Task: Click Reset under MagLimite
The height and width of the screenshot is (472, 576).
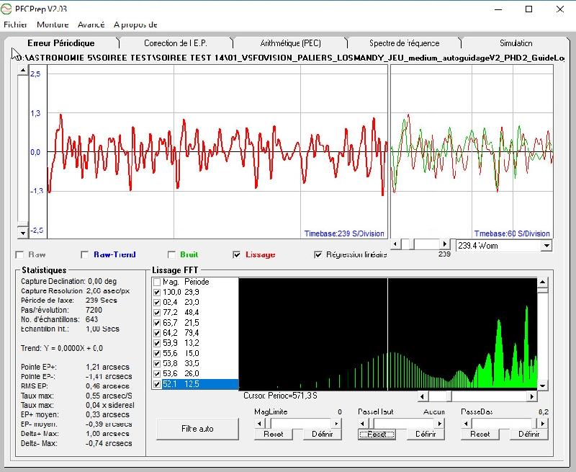Action: pos(274,434)
